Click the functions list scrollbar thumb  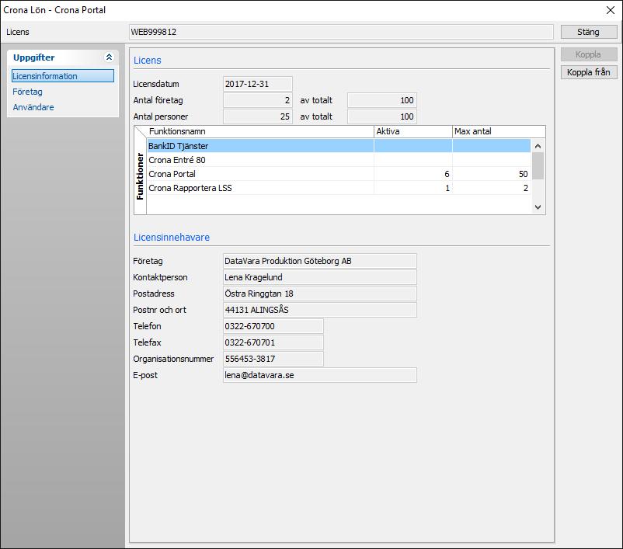point(538,165)
